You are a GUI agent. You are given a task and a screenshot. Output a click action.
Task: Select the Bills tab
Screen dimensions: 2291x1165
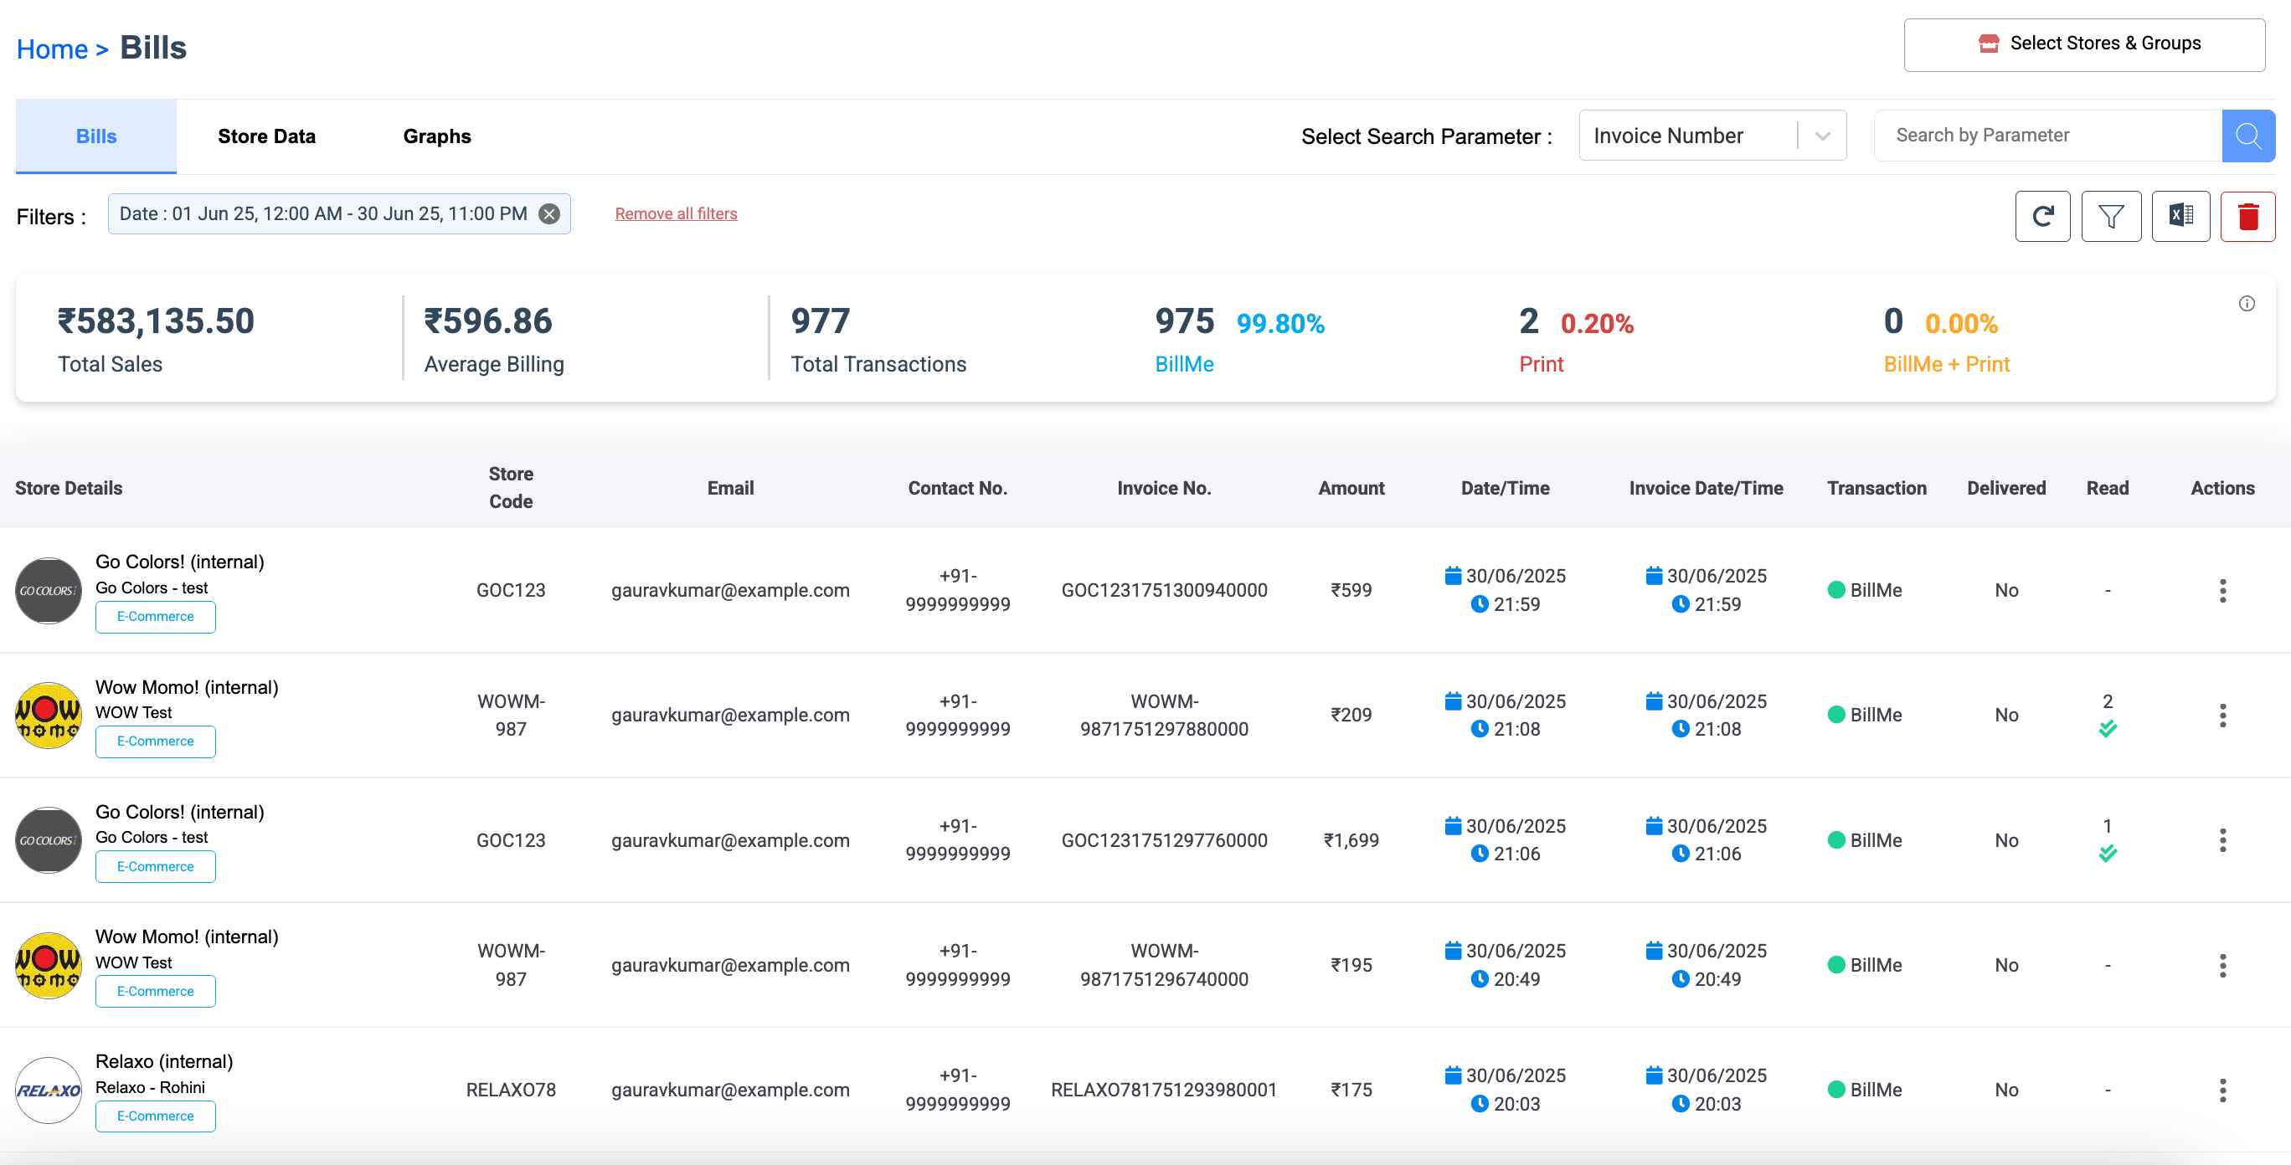click(96, 136)
